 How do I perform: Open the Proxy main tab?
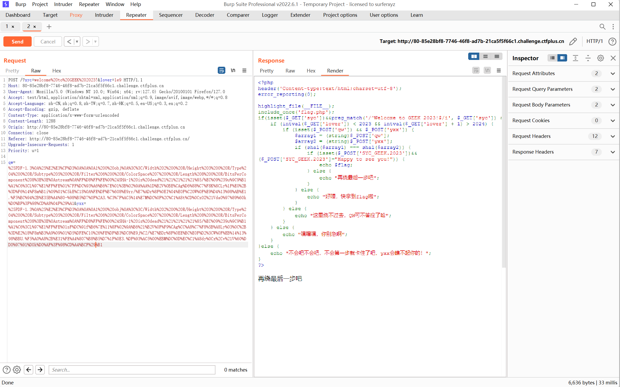[x=76, y=15]
